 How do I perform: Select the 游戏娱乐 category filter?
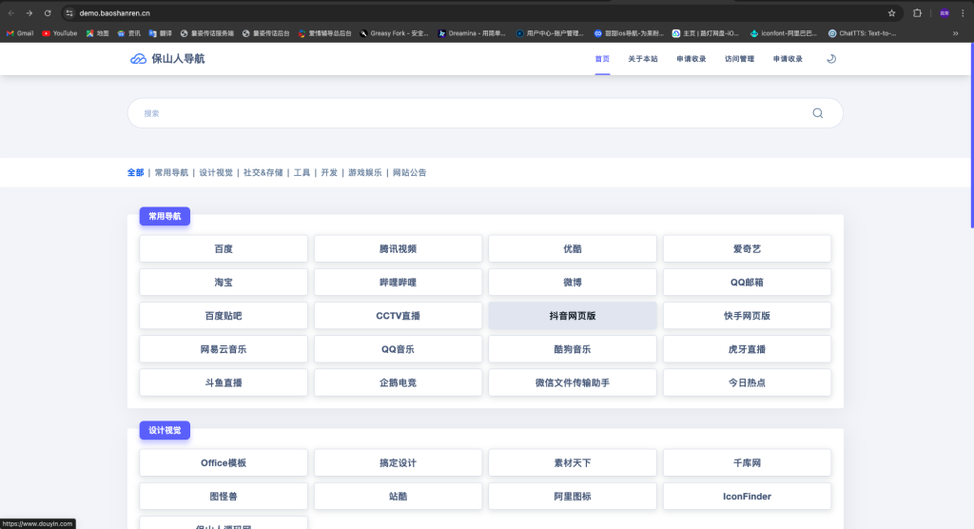click(364, 173)
